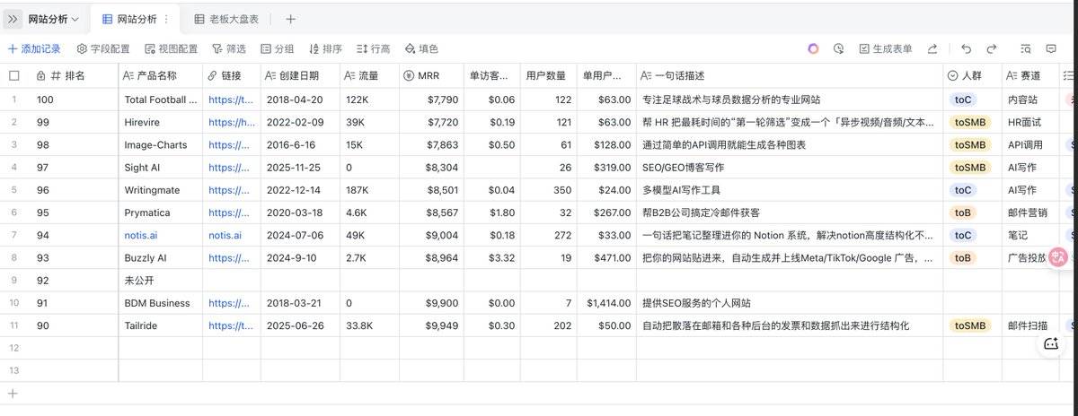Click 添加记录 to add a record
The height and width of the screenshot is (416, 1078).
tap(34, 48)
